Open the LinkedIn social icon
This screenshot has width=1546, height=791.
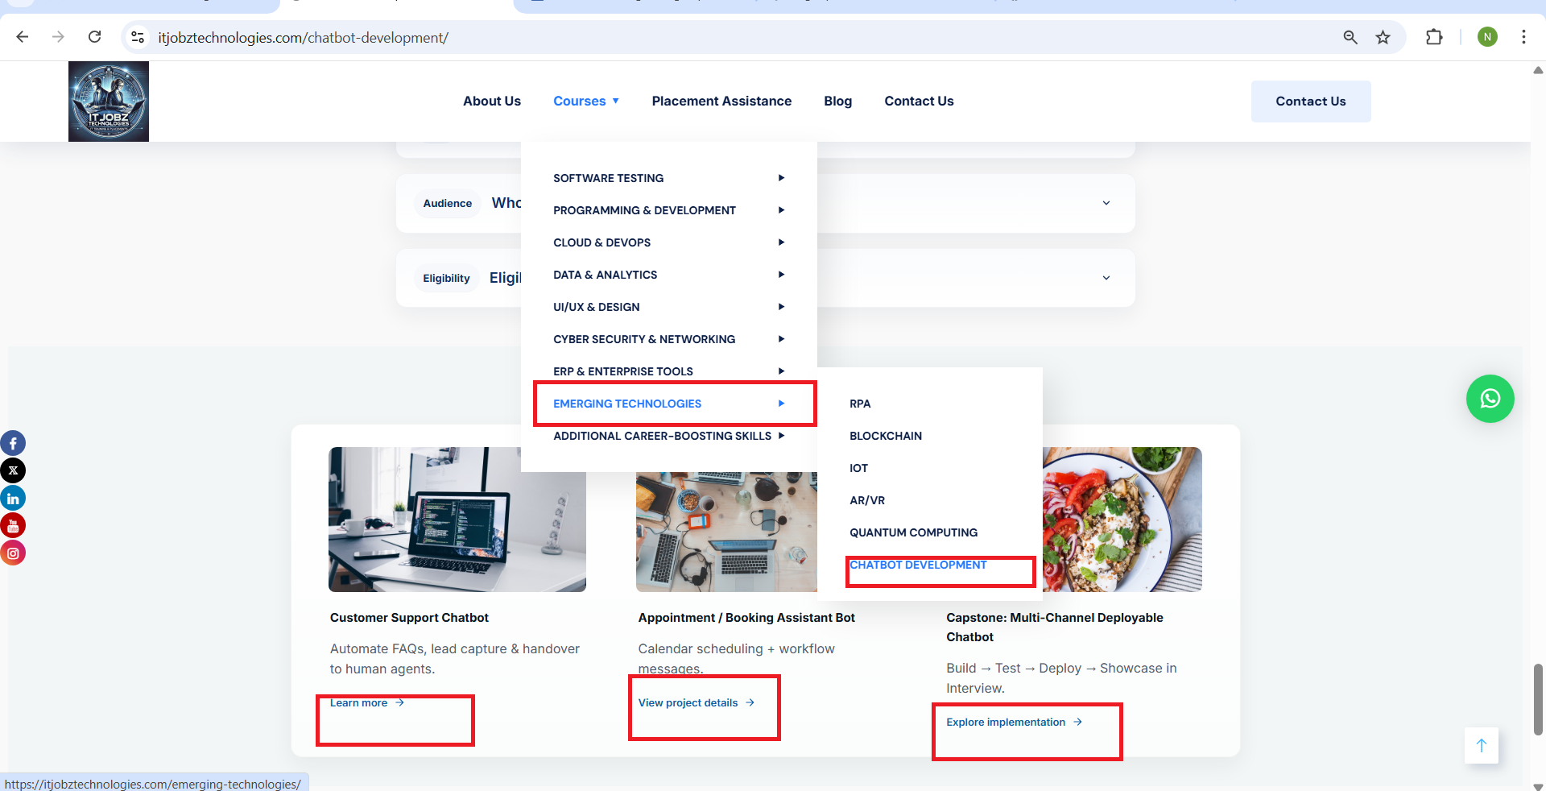[13, 499]
